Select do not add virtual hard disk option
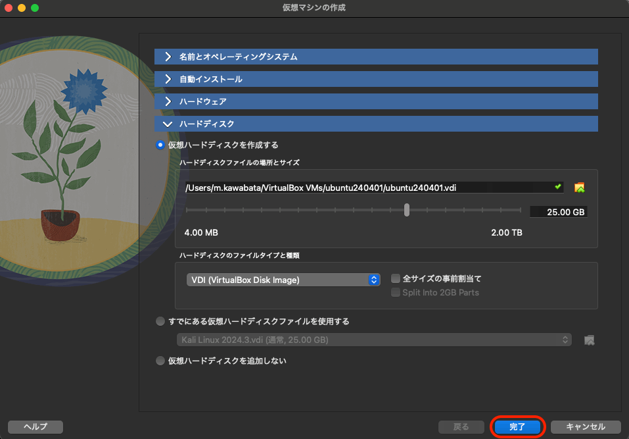The height and width of the screenshot is (439, 629). 160,361
